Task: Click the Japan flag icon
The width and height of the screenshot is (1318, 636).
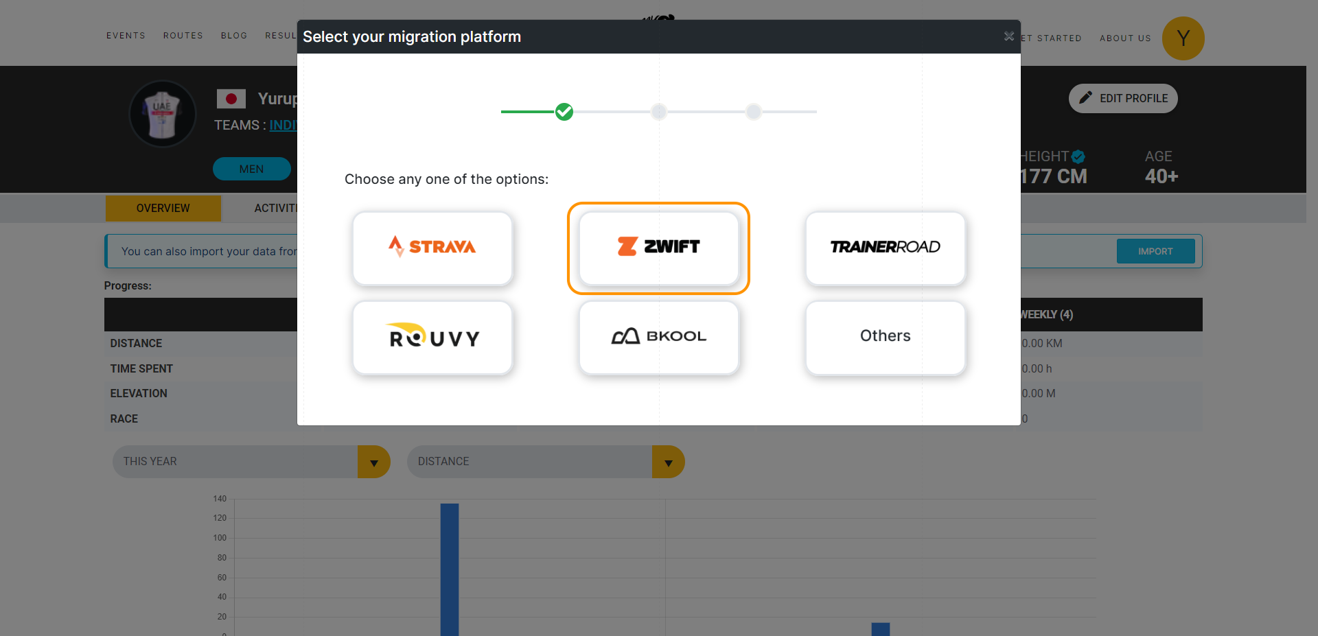Action: (x=231, y=99)
